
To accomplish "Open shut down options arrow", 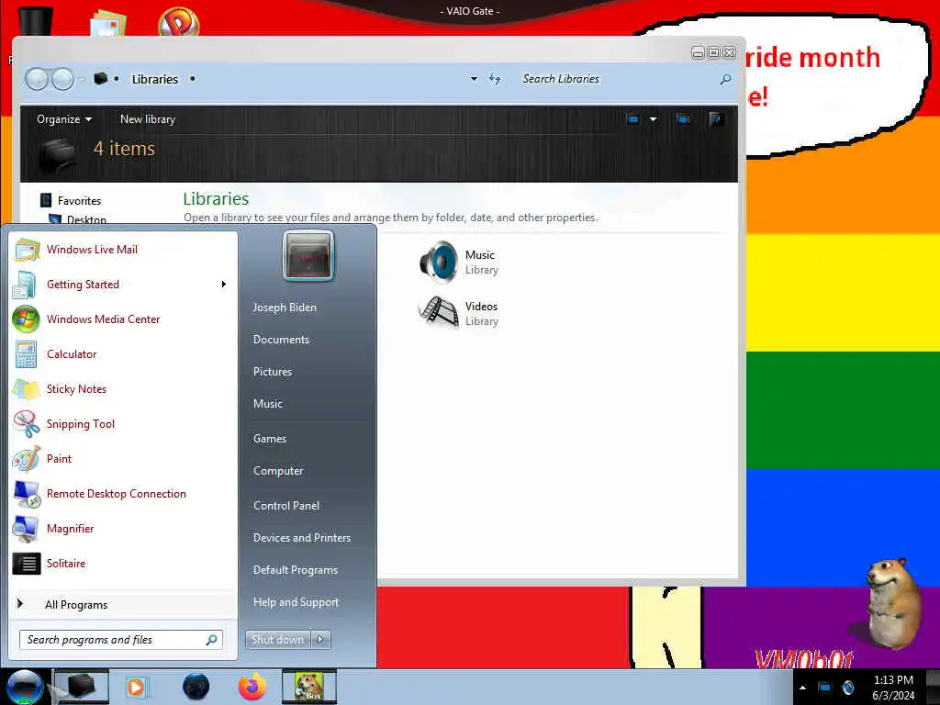I will (320, 640).
